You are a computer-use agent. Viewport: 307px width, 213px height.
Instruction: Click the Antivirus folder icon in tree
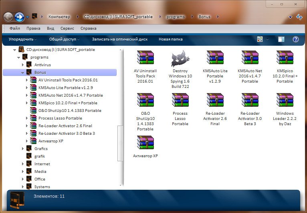click(x=29, y=65)
